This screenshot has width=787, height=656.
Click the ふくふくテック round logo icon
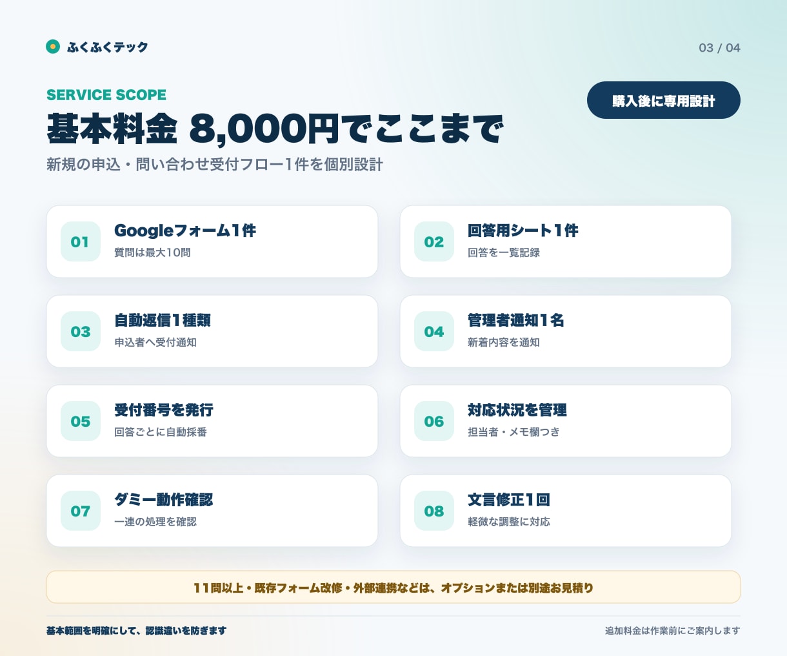coord(53,47)
